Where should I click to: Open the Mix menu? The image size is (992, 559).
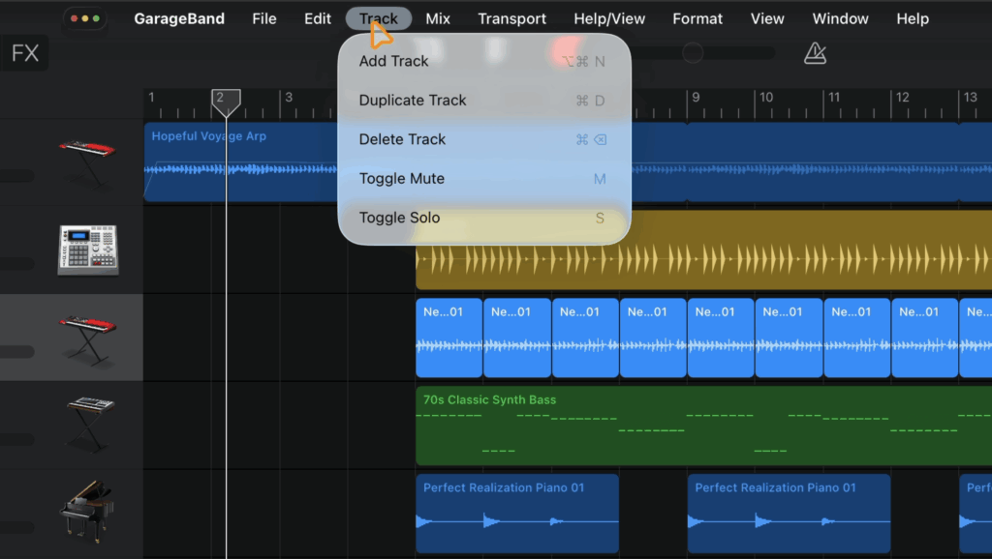pos(438,18)
